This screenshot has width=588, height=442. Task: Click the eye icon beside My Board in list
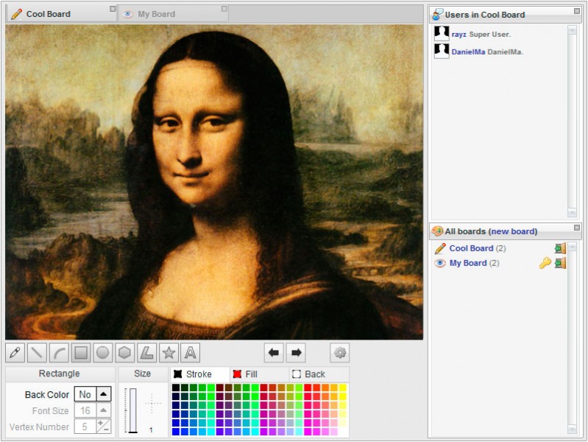440,263
